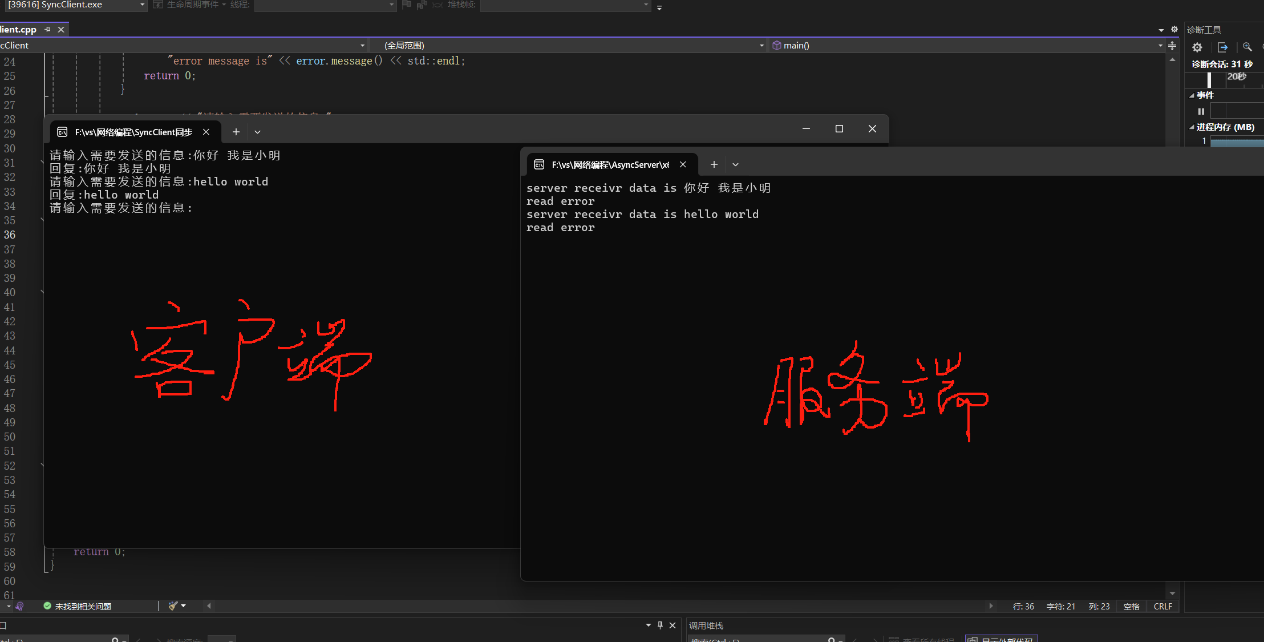Viewport: 1264px width, 642px height.
Task: Pause the events track in diagnostics
Action: click(x=1201, y=111)
